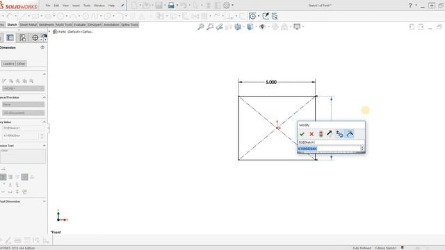Click the Mark for drawing icon in the Modify dialog
This screenshot has height=250, width=445.
coord(350,134)
